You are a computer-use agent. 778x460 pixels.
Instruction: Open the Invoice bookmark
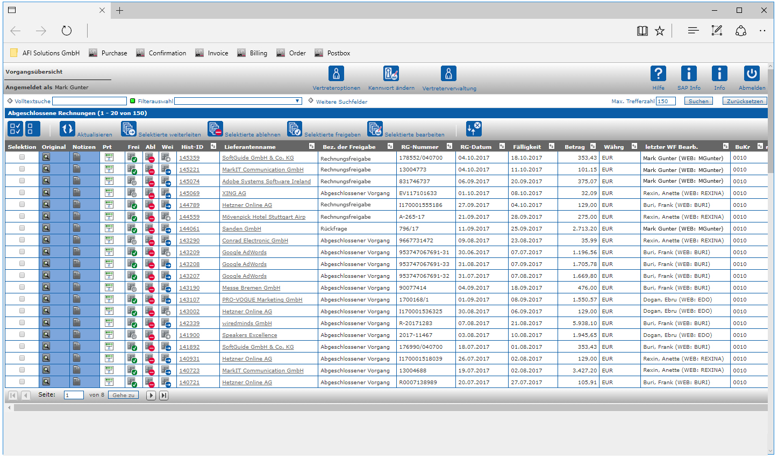pyautogui.click(x=218, y=53)
